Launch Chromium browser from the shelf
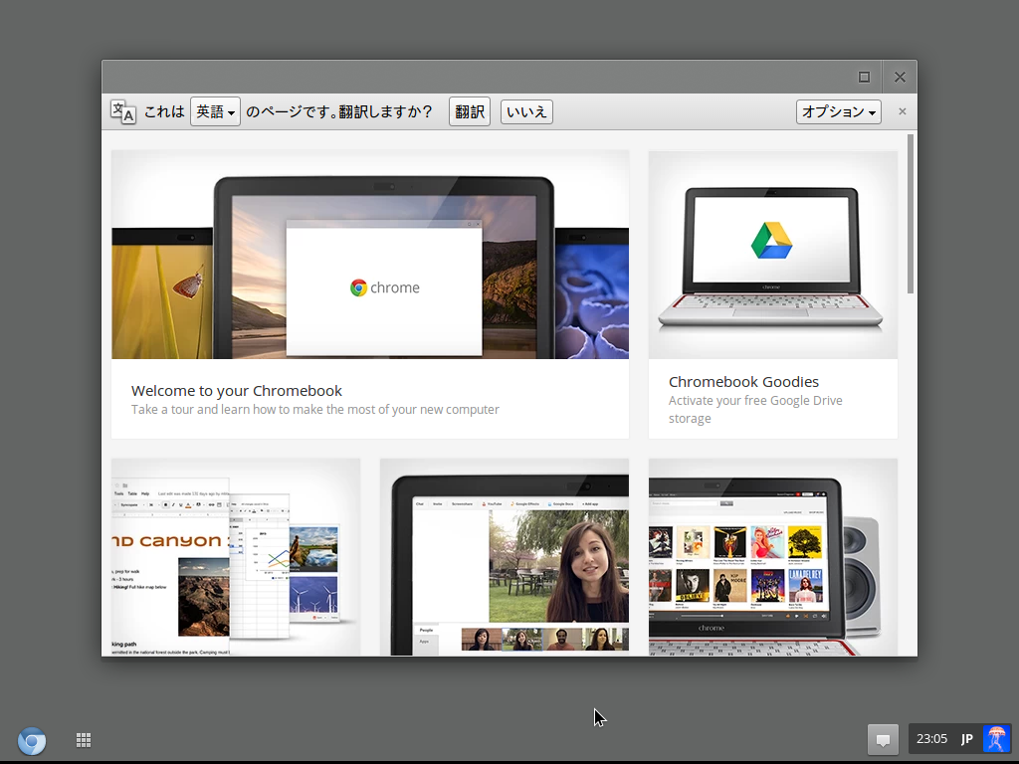Viewport: 1019px width, 764px height. pyautogui.click(x=32, y=740)
